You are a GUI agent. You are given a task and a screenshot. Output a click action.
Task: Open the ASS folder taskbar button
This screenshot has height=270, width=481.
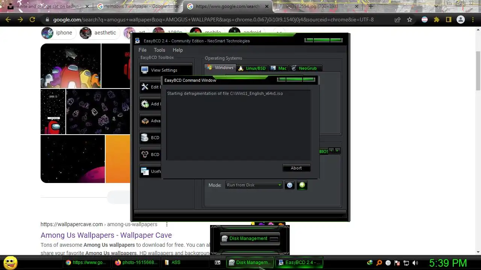tap(186, 262)
